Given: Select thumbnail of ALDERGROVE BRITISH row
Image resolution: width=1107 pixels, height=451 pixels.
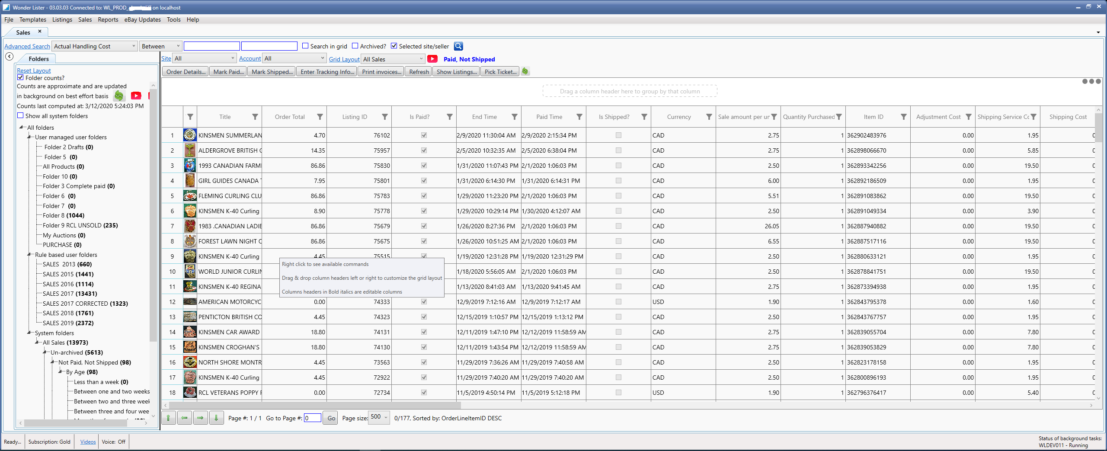Looking at the screenshot, I should pos(190,150).
